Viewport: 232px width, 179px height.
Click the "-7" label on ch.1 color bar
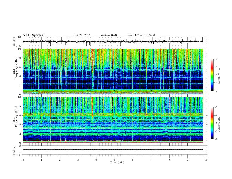pyautogui.click(x=216, y=91)
